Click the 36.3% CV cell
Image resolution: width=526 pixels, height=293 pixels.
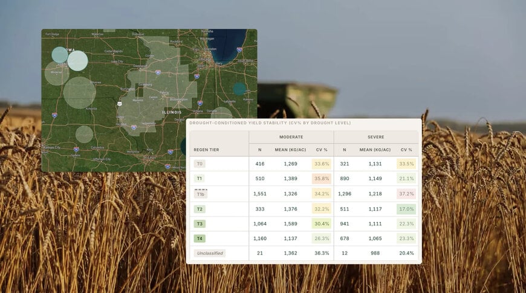[322, 253]
